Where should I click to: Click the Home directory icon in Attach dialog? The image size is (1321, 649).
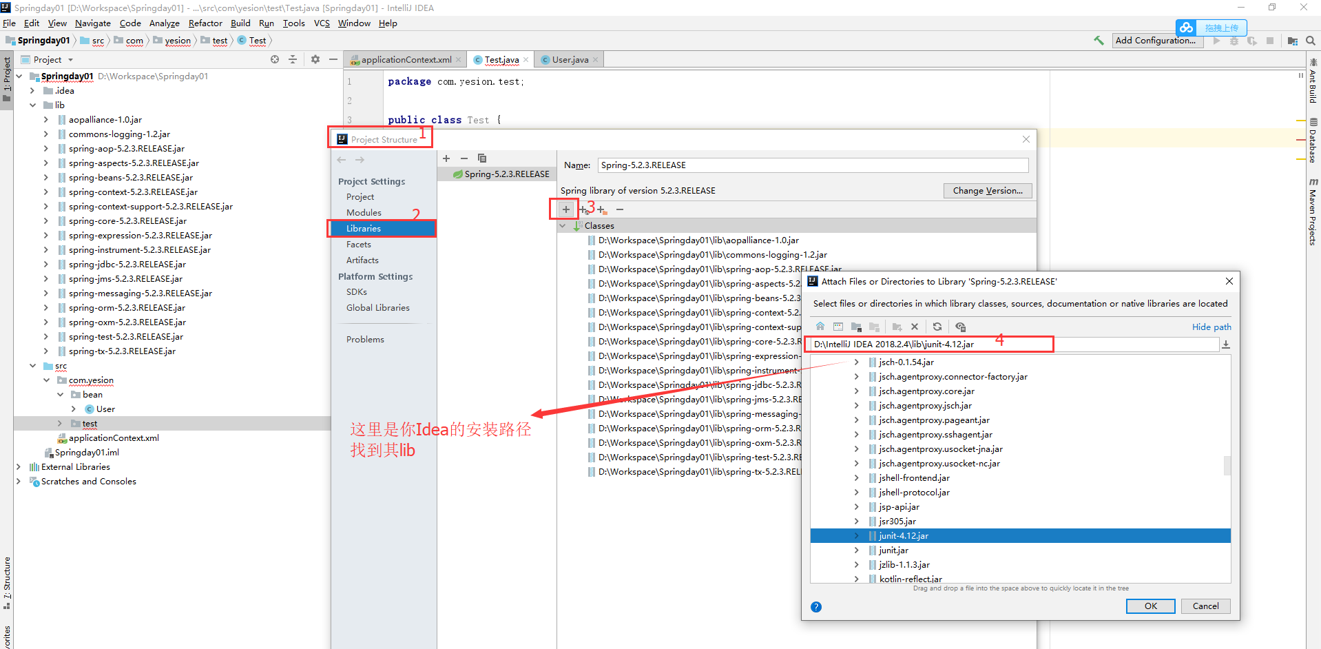[820, 327]
